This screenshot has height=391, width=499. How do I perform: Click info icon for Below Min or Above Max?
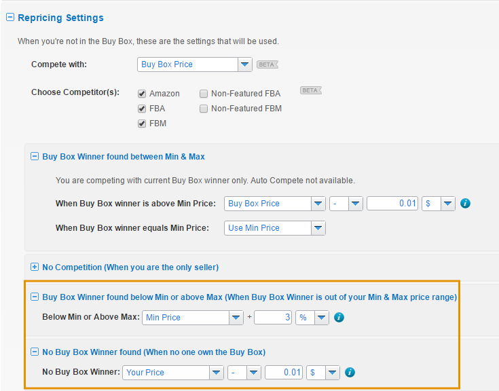339,317
